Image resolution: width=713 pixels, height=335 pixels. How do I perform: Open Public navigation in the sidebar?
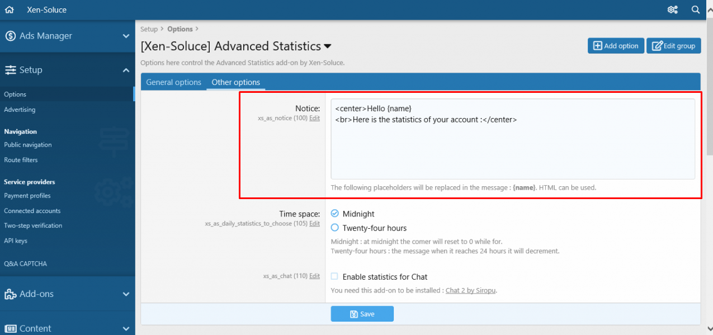[28, 145]
